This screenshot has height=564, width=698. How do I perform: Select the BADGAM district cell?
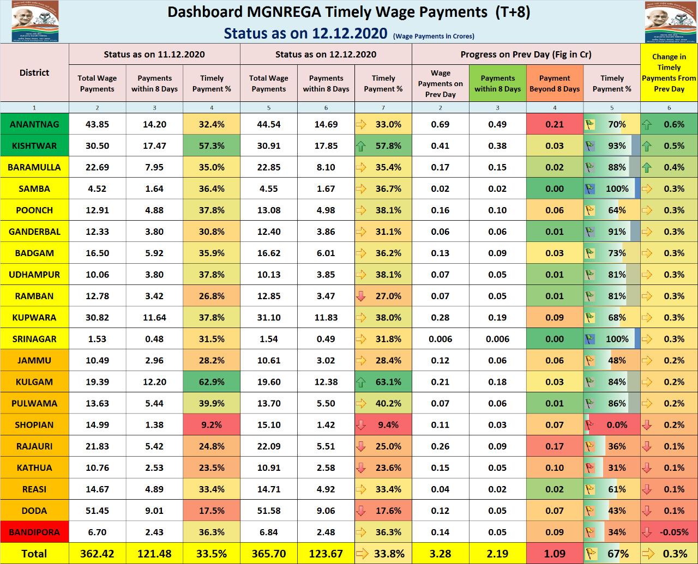[34, 253]
